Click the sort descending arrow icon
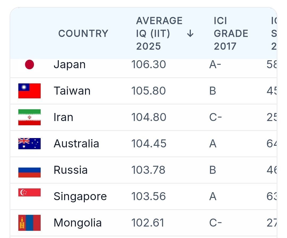The width and height of the screenshot is (287, 238). pos(190,34)
